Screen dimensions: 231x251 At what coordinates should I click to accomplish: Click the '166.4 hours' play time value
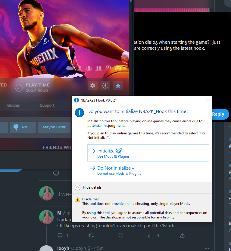pos(37,90)
